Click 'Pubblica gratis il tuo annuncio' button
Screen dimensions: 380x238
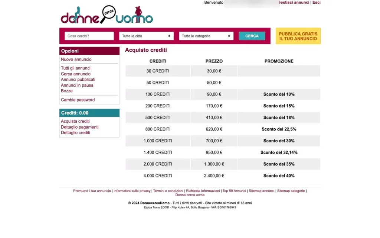point(298,36)
